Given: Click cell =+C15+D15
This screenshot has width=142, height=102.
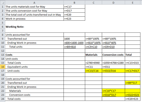Looking at the screenshot, I should pos(133,63).
